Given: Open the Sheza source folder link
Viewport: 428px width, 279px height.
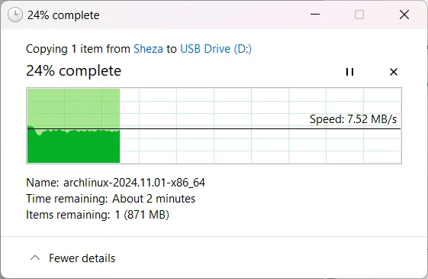Looking at the screenshot, I should click(x=148, y=49).
